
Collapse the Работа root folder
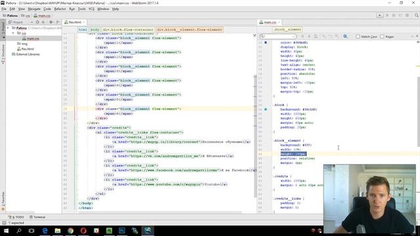[x=8, y=28]
